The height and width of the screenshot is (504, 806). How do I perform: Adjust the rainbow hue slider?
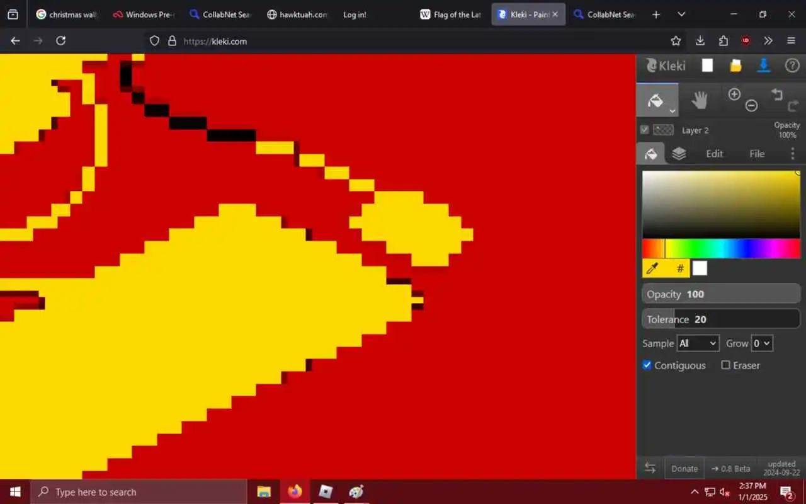click(721, 248)
